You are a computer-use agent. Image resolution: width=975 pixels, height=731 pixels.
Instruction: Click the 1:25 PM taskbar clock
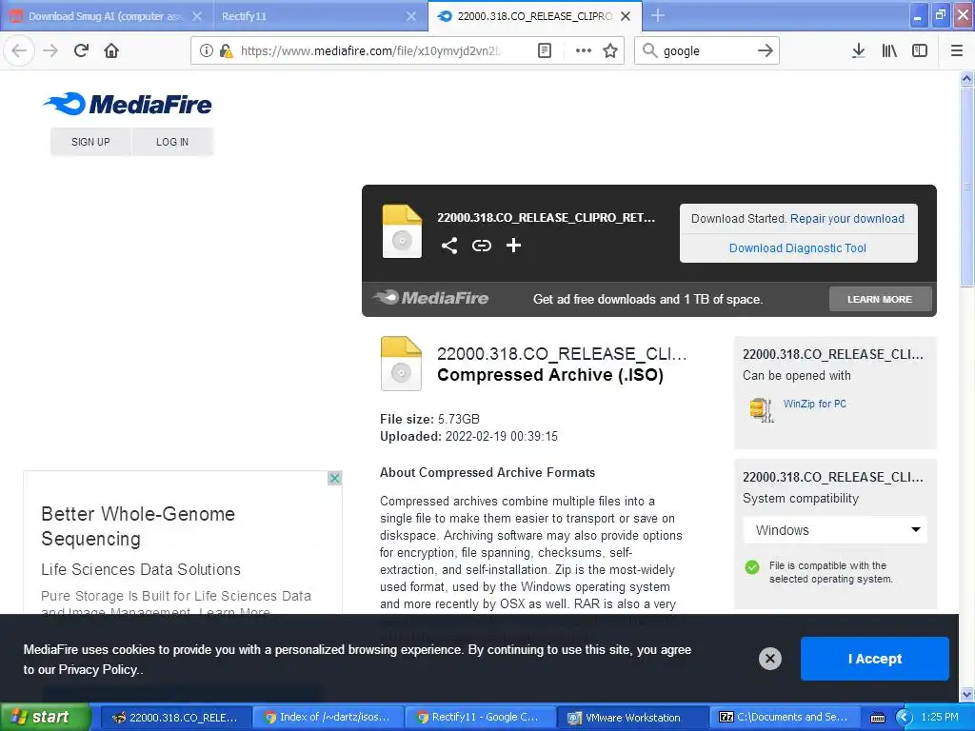click(940, 718)
